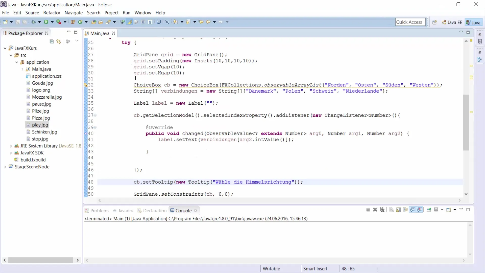Switch to the Problems tab

point(97,211)
